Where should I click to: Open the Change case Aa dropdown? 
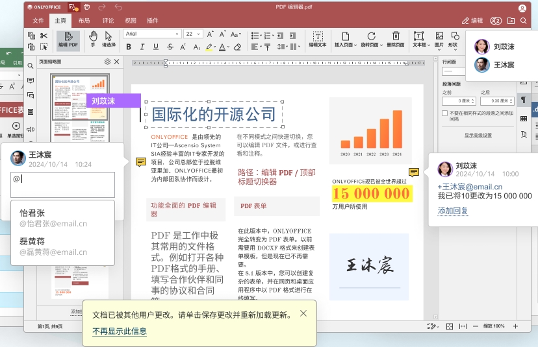pos(236,34)
